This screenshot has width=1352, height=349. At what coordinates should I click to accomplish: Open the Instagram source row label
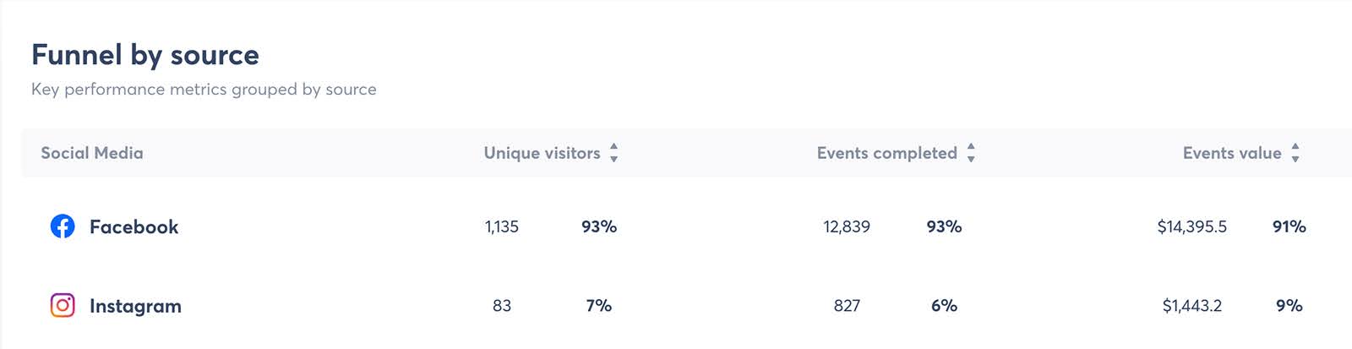[135, 306]
